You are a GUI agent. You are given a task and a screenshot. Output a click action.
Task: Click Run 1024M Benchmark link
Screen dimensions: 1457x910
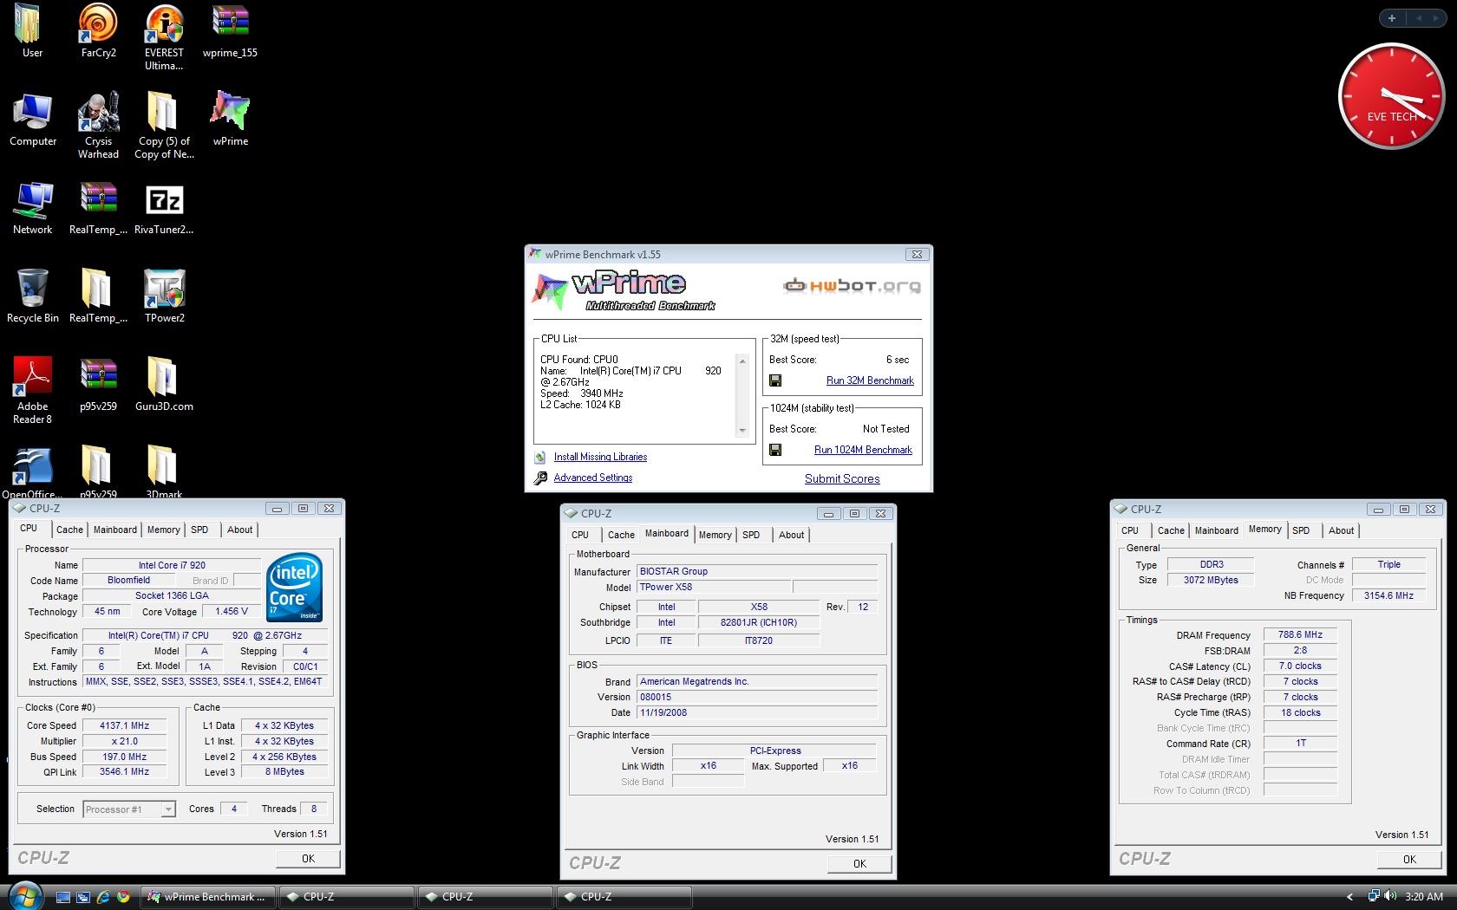pyautogui.click(x=863, y=450)
